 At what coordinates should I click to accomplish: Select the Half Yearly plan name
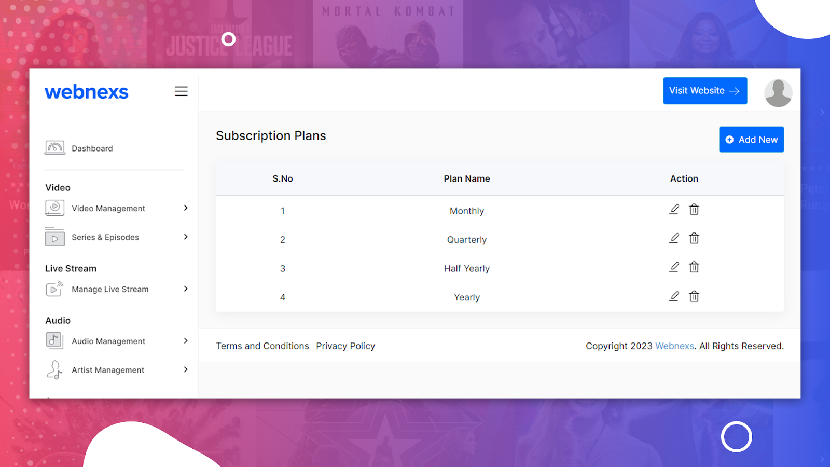point(467,268)
